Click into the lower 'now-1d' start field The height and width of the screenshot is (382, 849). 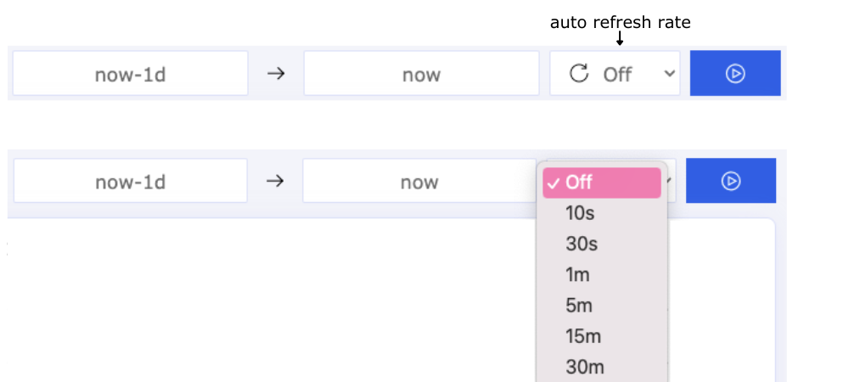click(131, 181)
